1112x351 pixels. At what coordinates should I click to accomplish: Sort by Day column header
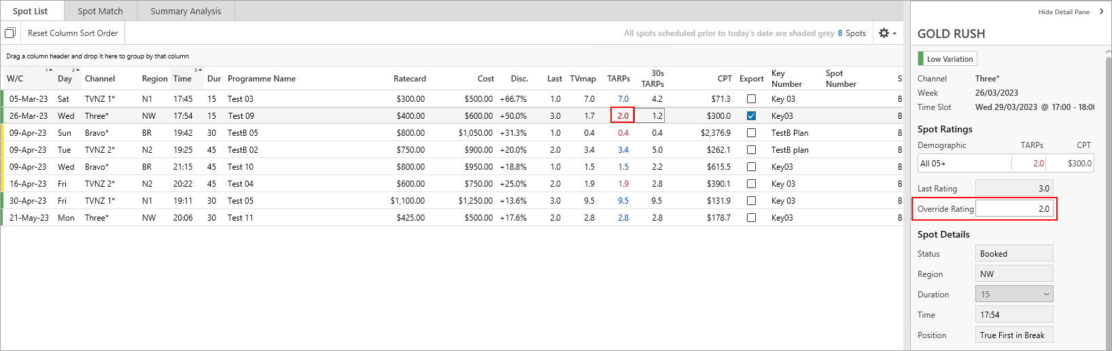tap(65, 79)
